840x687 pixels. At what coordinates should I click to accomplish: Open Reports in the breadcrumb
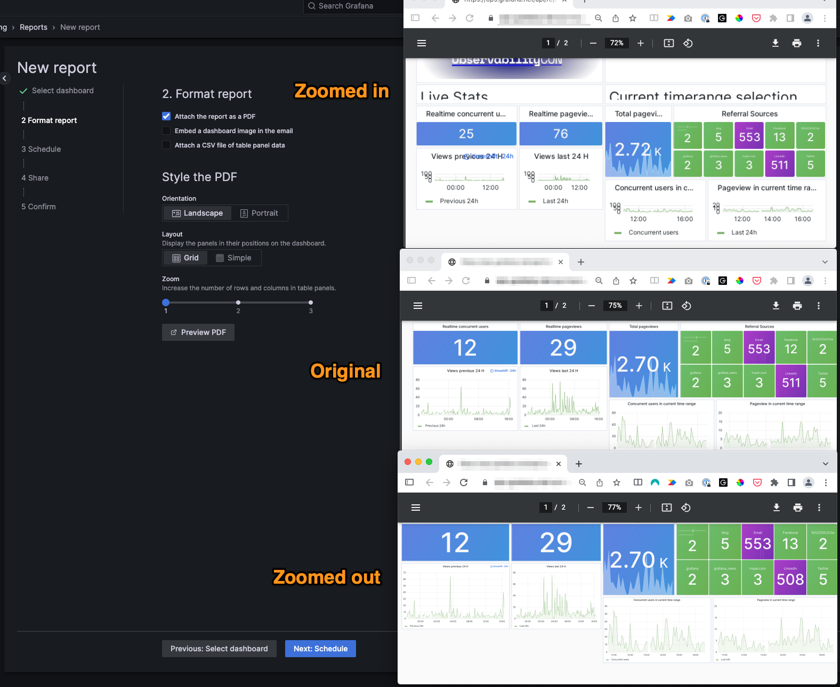tap(34, 27)
